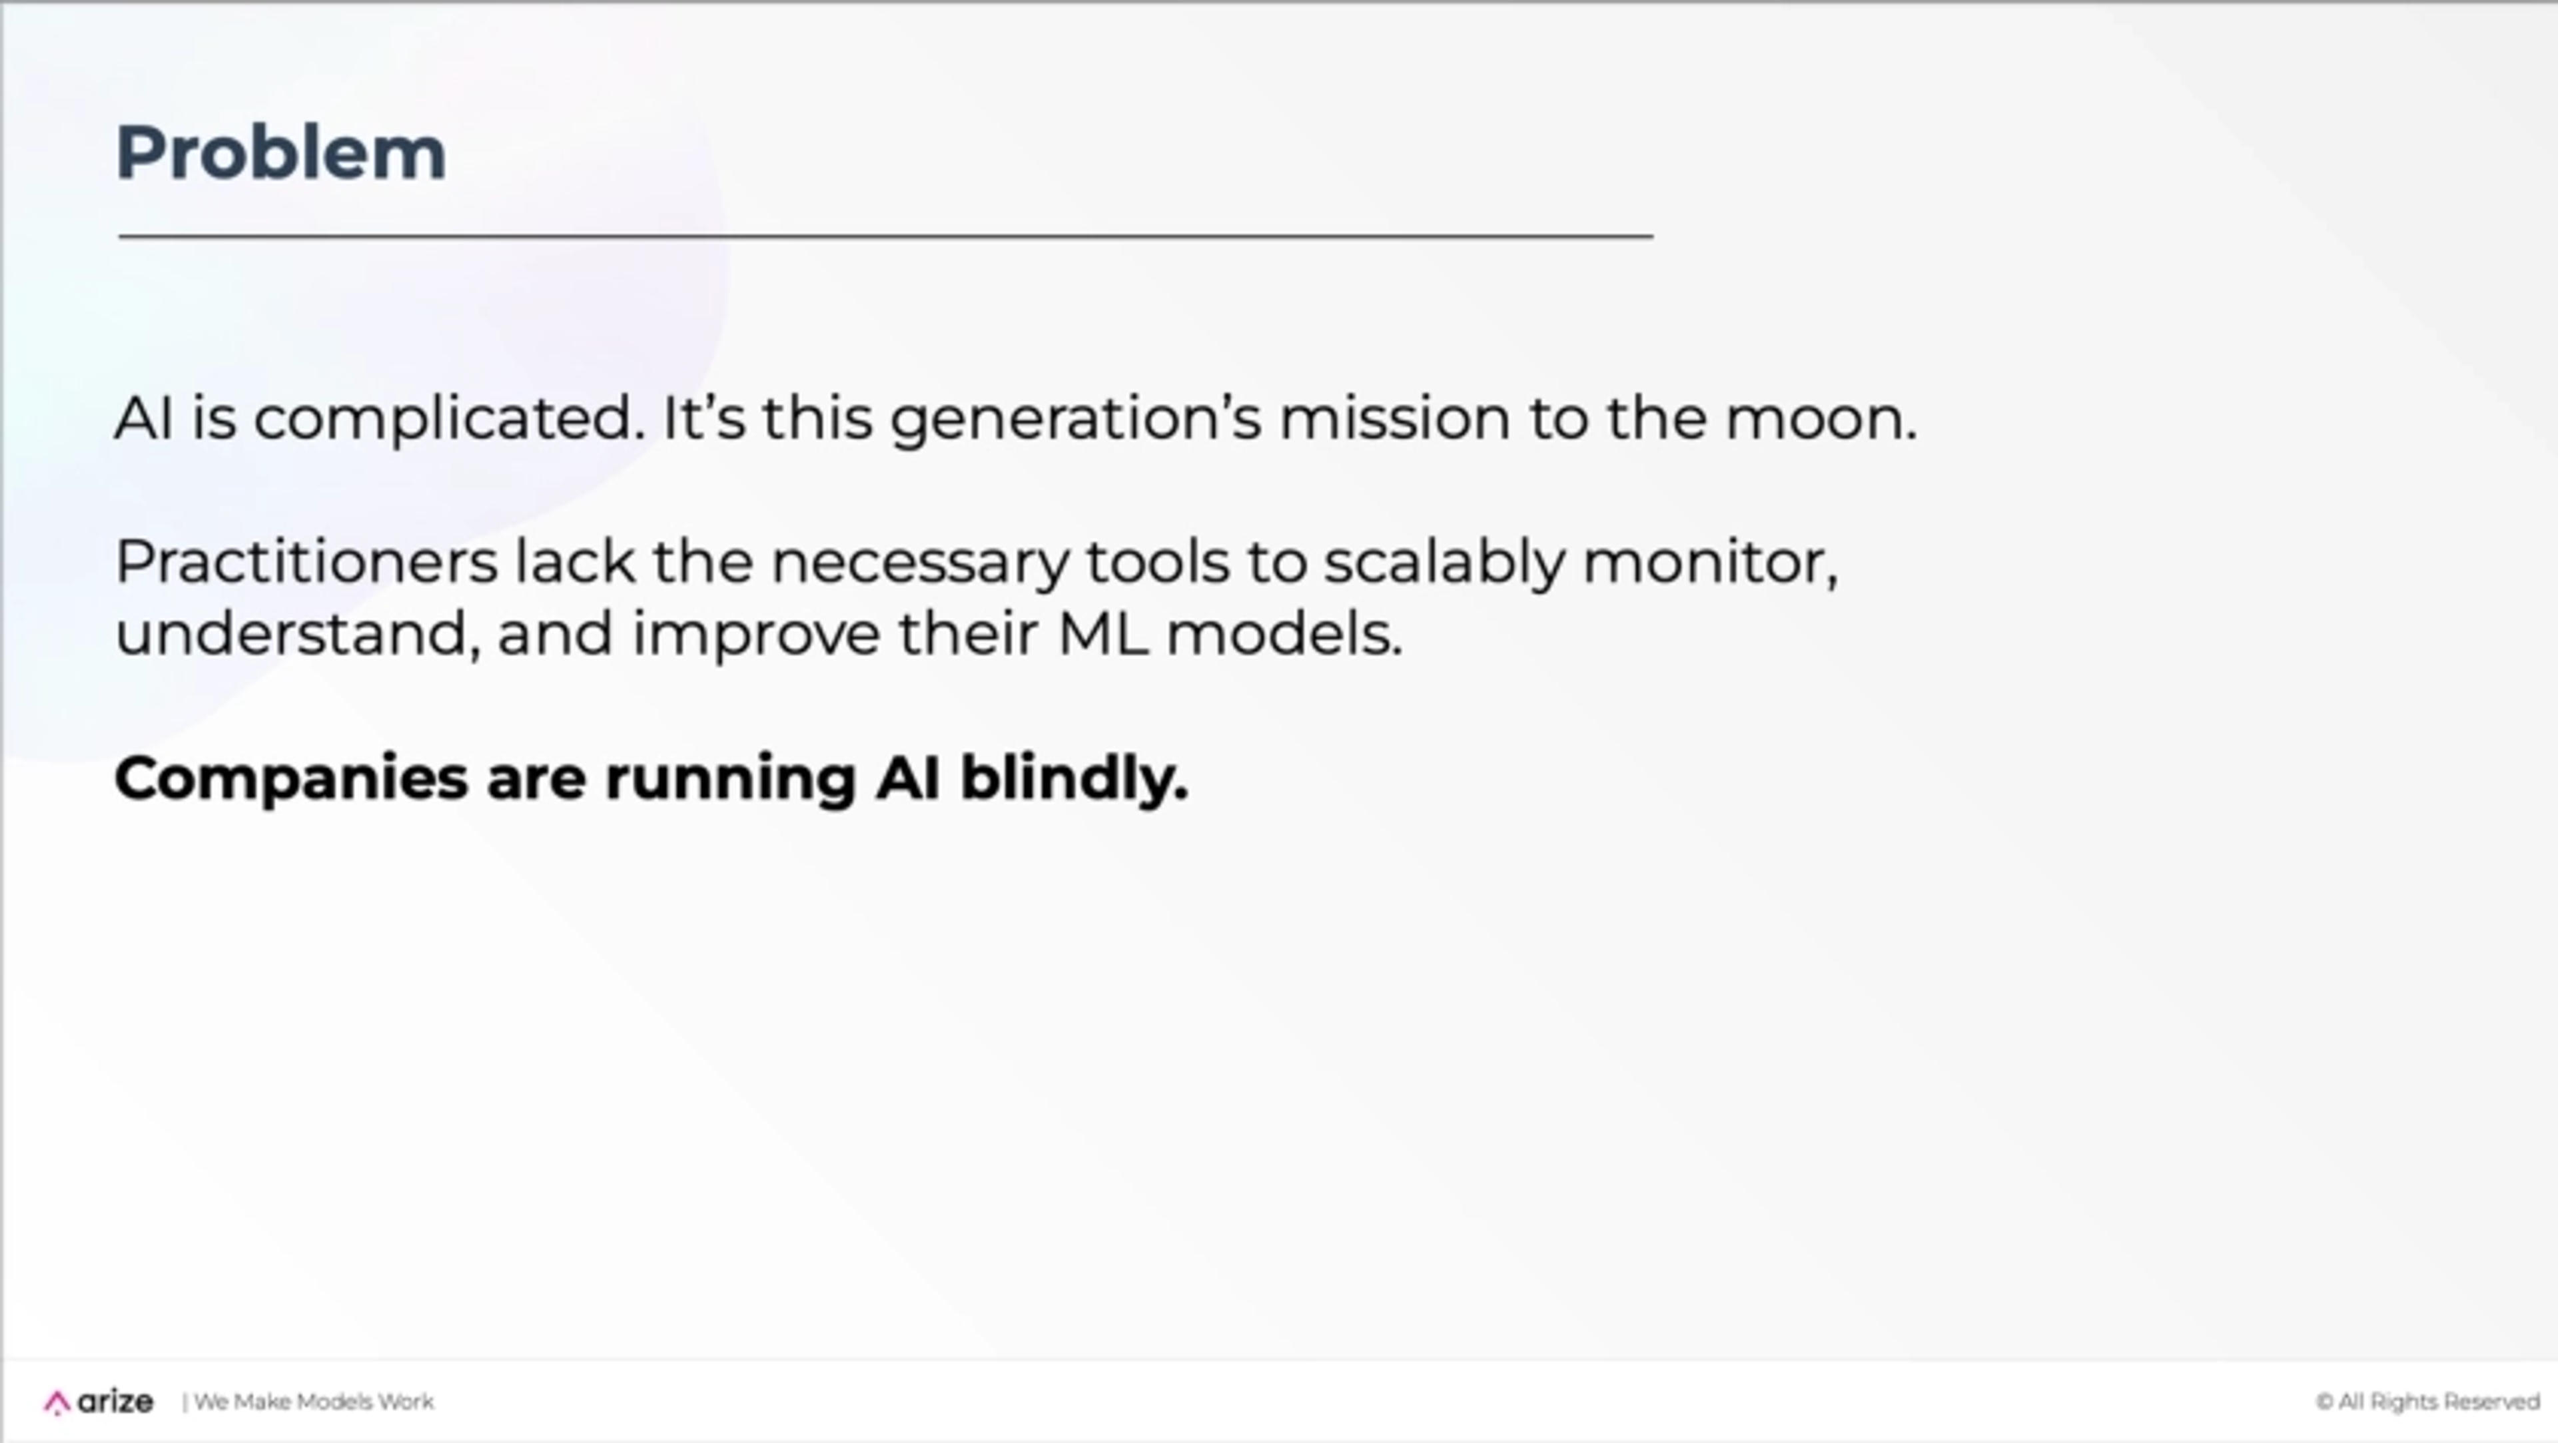Image resolution: width=2558 pixels, height=1443 pixels.
Task: Click the 'We Make Models Work' tagline
Action: pos(314,1401)
